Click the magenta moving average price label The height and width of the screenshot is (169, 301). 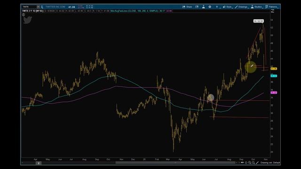(274, 93)
